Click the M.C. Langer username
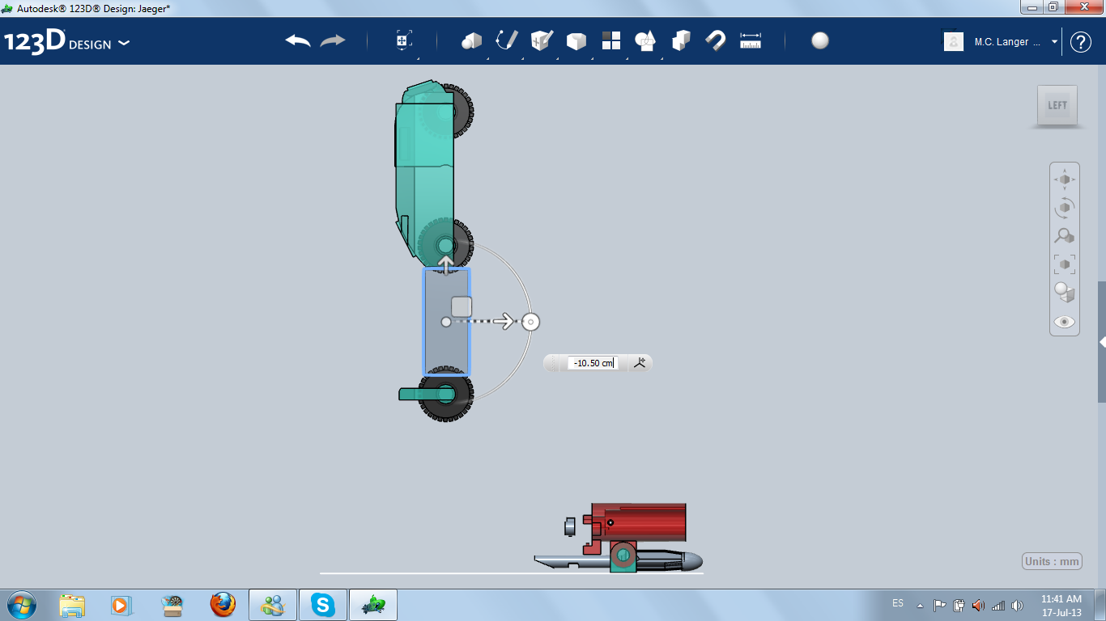 click(1007, 42)
